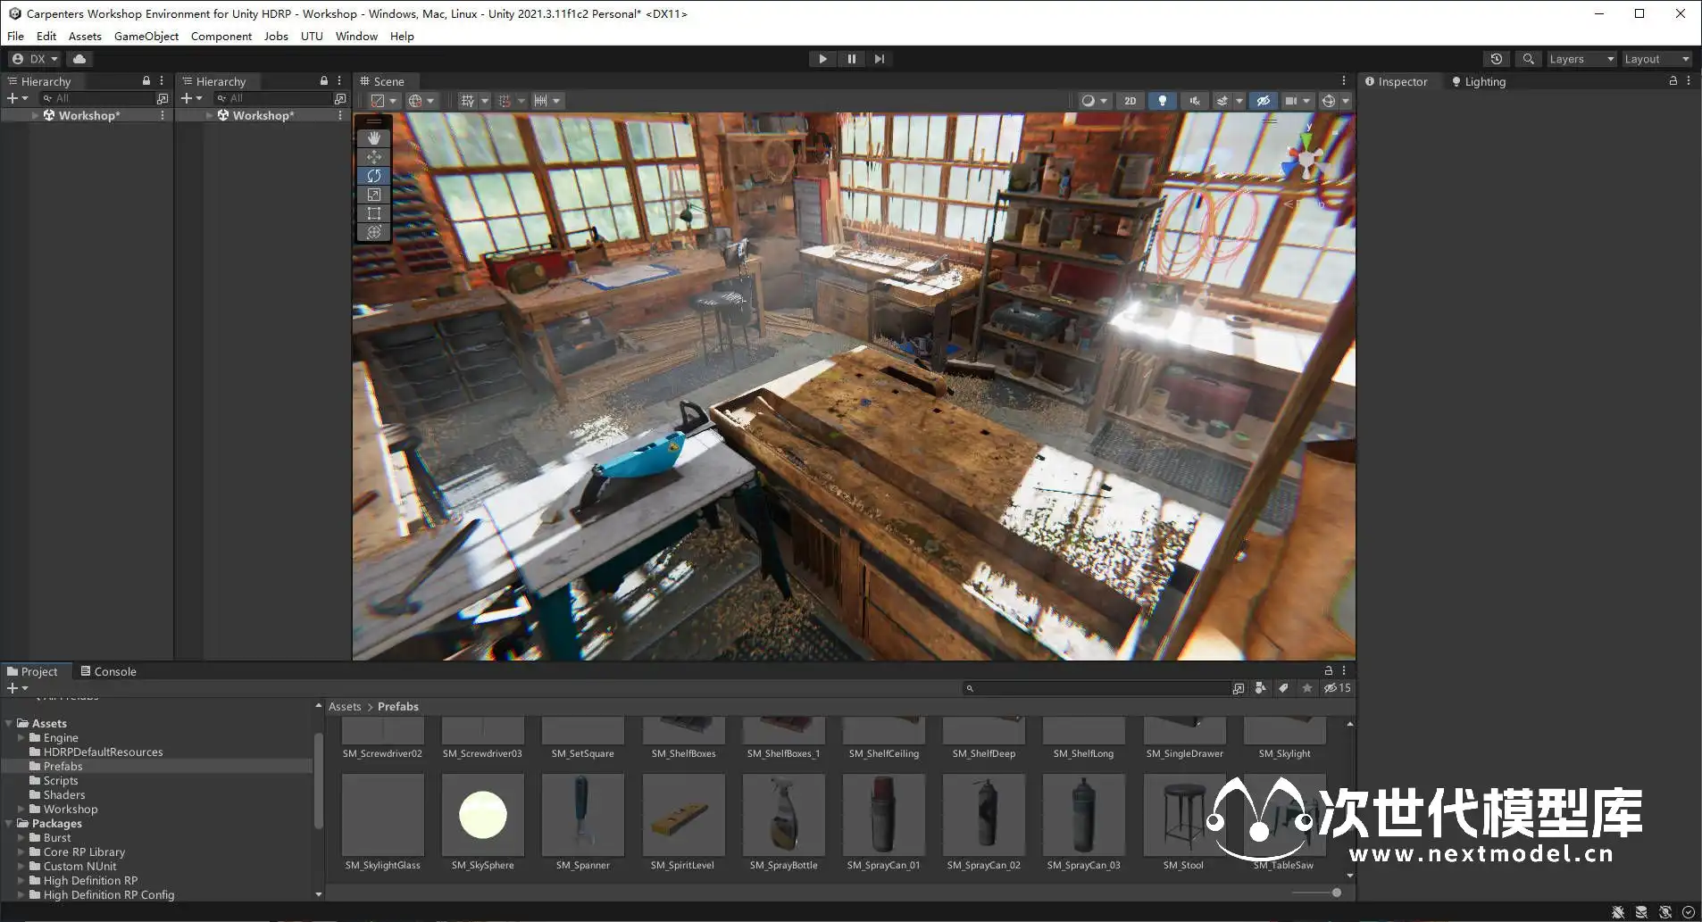This screenshot has height=922, width=1702.
Task: Open the GameObject menu
Action: [x=146, y=37]
